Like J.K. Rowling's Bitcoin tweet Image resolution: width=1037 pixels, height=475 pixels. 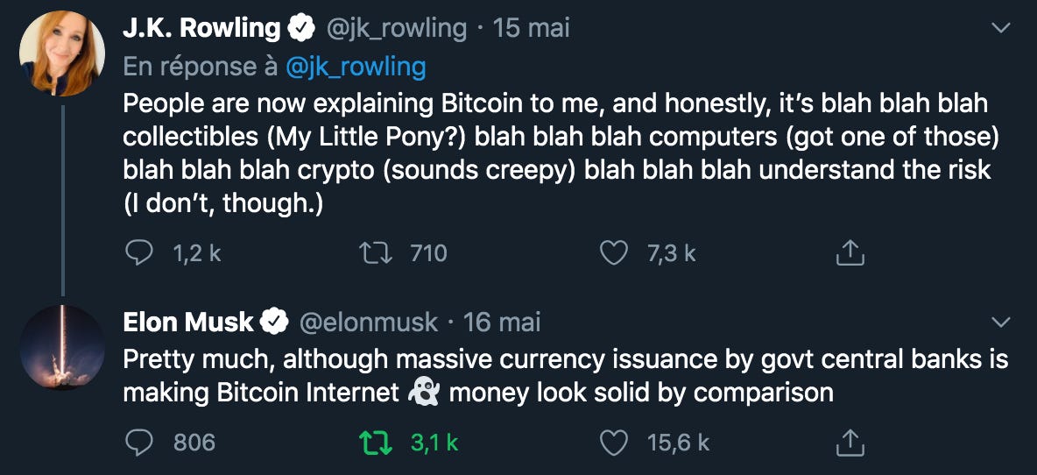[614, 253]
